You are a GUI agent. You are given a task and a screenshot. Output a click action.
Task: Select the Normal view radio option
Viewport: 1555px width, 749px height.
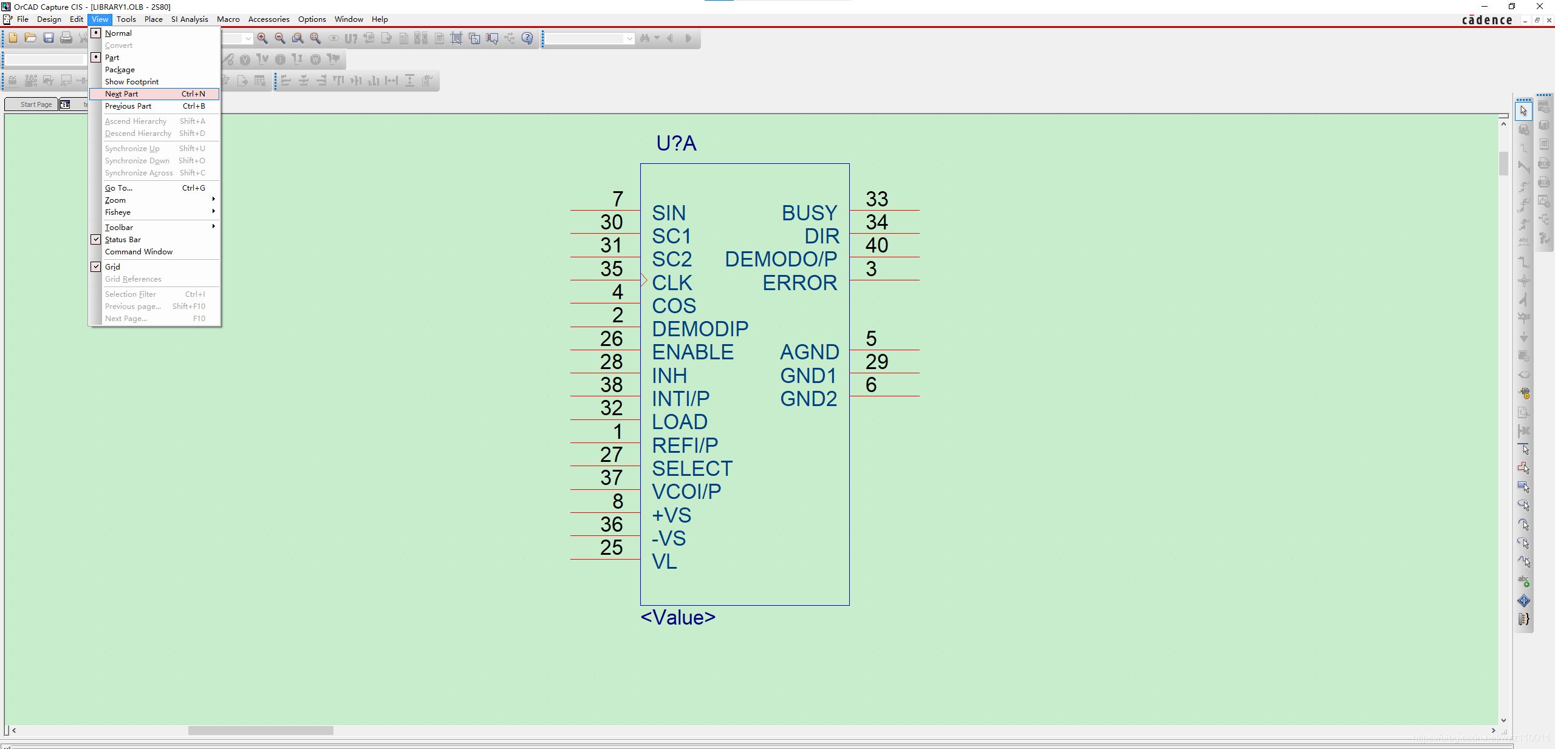118,33
